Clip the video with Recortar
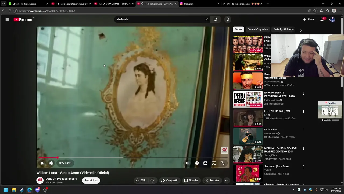 [212, 180]
